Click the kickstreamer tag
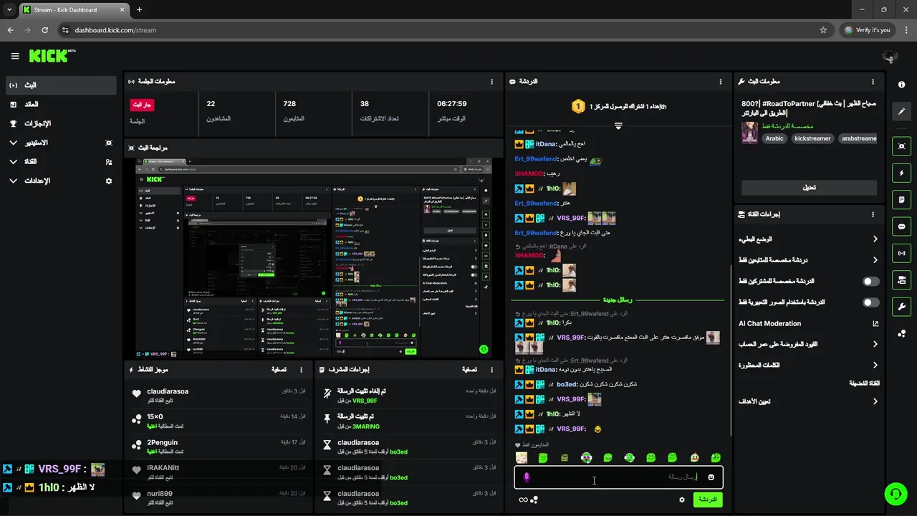The image size is (917, 516). click(812, 138)
